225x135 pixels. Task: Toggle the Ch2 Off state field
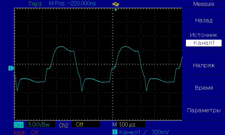(85, 125)
